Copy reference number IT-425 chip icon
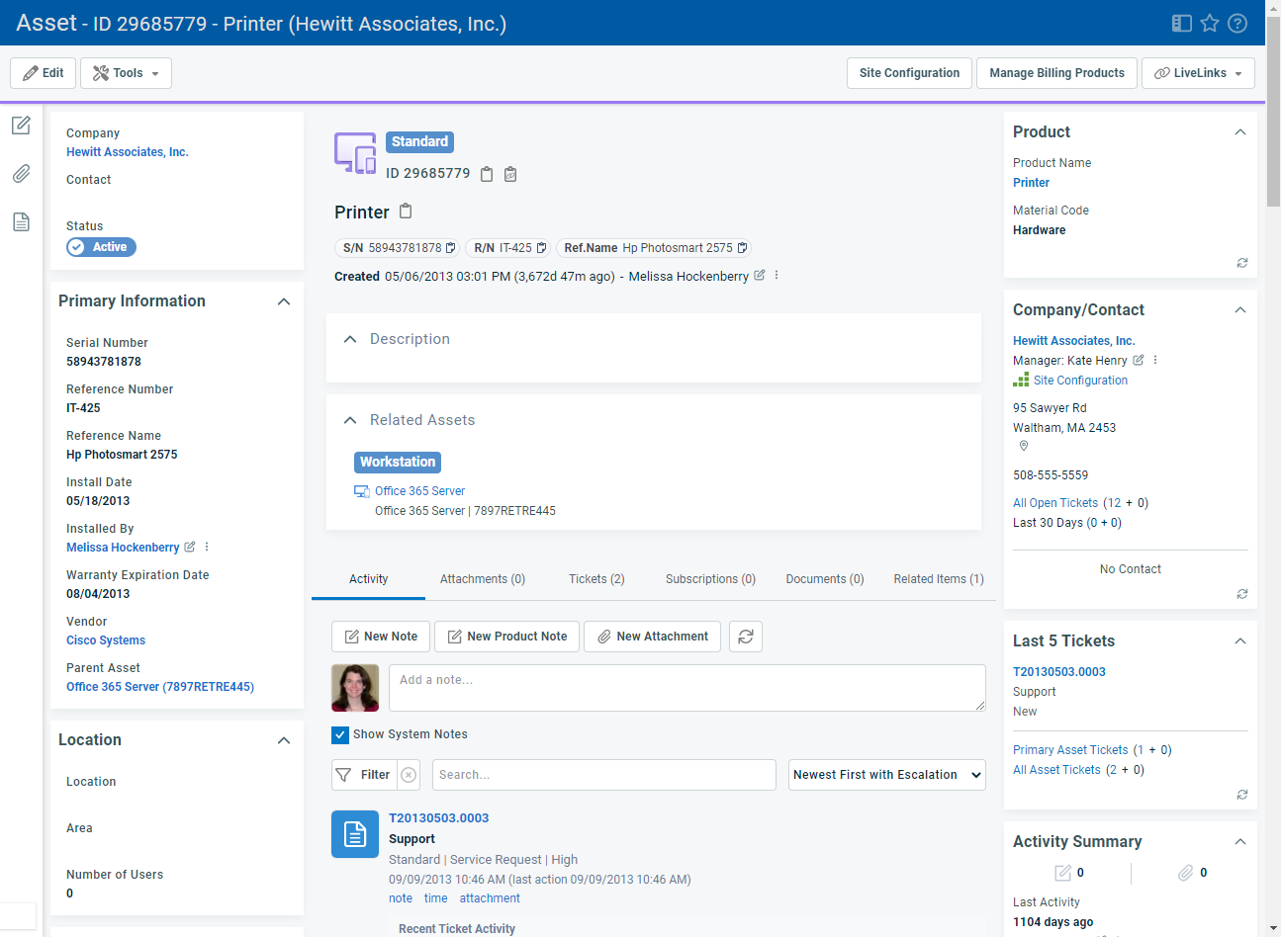The height and width of the screenshot is (937, 1281). (541, 248)
